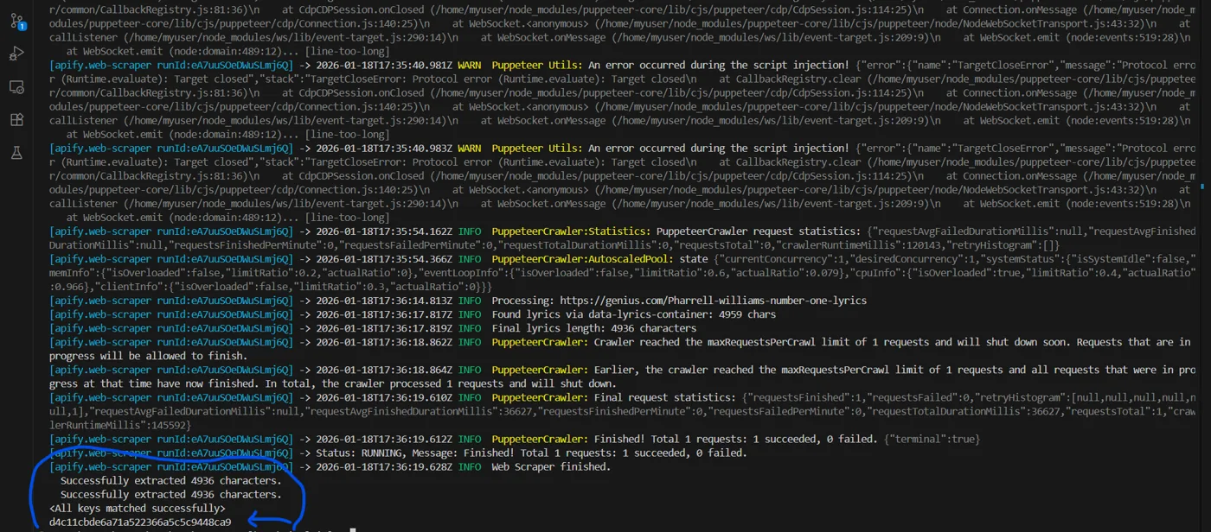Click the "Web Scraper finished." message
The width and height of the screenshot is (1211, 532).
(551, 466)
